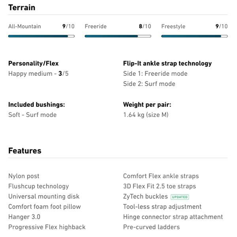Click the Pre-curved ladders feature
Image resolution: width=237 pixels, height=237 pixels.
(151, 227)
